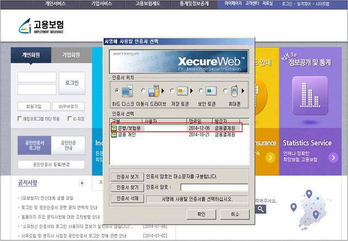Click the 공인인증 안내 button
348x241 pixels.
68,145
